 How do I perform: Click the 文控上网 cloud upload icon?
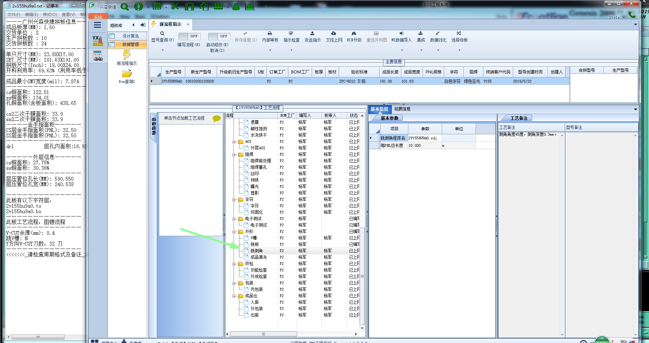[x=334, y=33]
